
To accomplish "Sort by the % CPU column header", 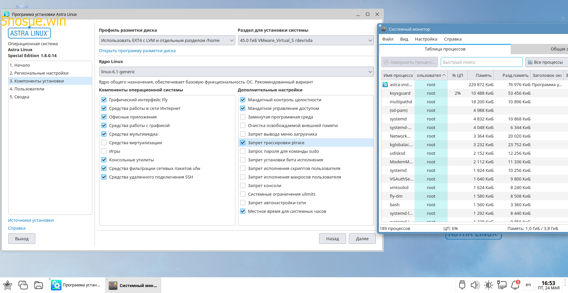I will click(458, 75).
